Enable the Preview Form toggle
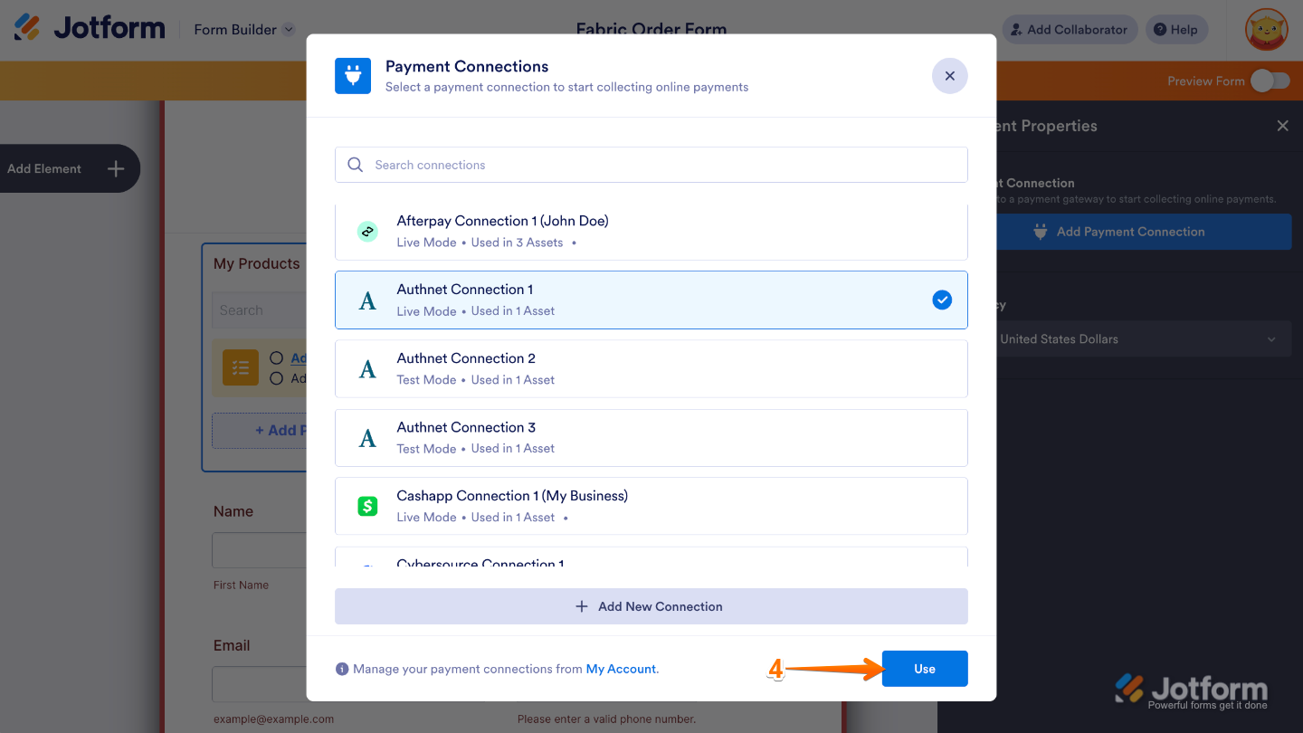 (x=1270, y=81)
